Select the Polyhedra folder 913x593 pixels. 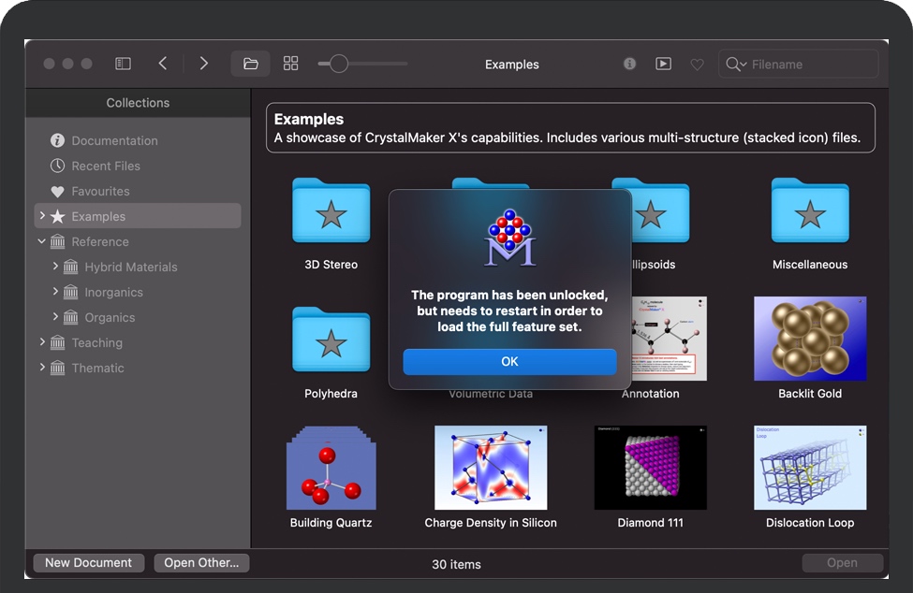[331, 340]
